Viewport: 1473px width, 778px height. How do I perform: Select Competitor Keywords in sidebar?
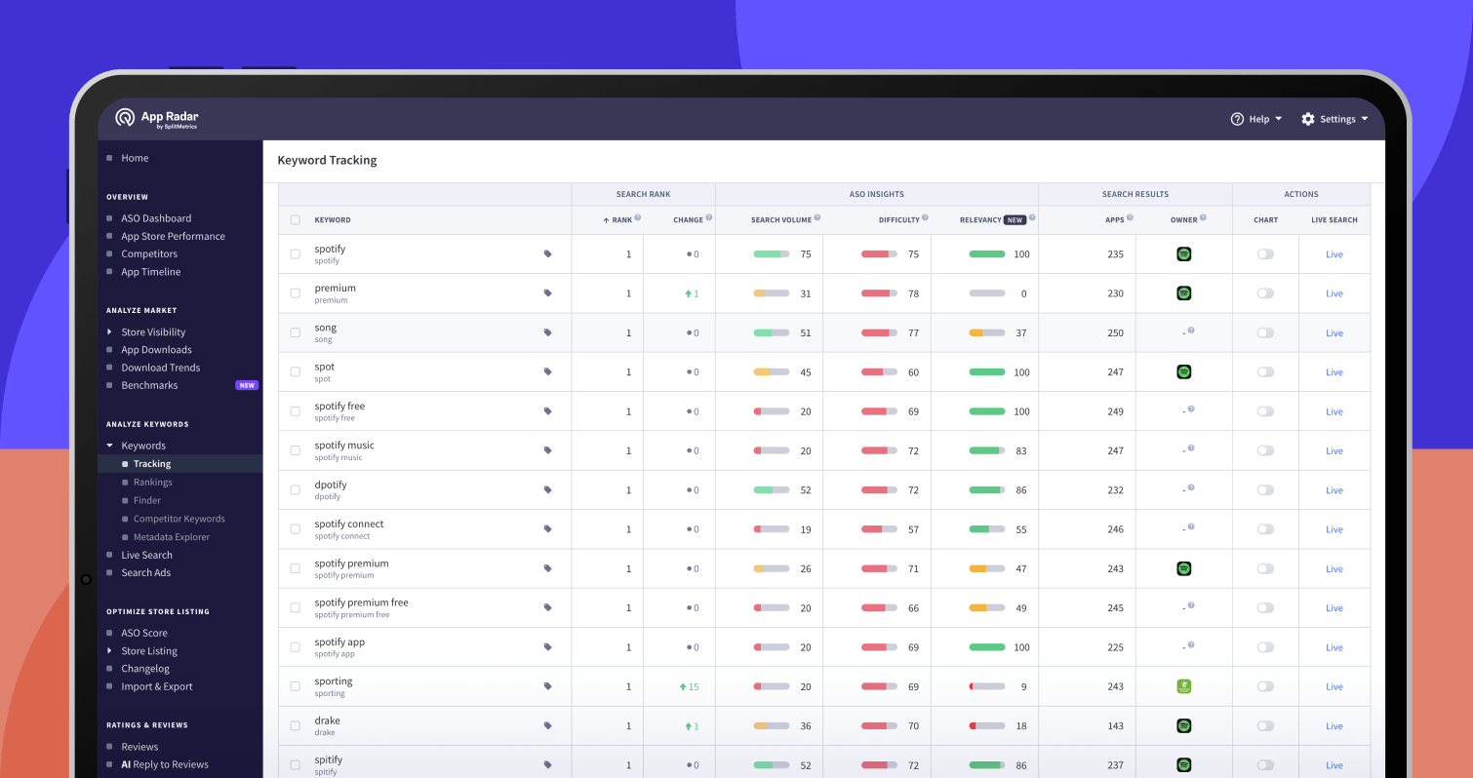click(x=179, y=519)
